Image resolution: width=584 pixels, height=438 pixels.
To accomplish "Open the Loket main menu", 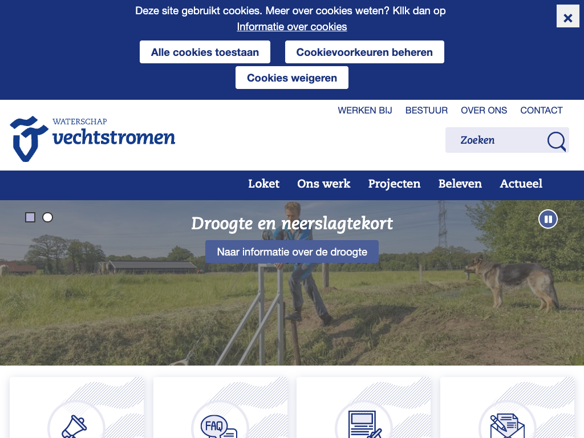I will [x=263, y=184].
